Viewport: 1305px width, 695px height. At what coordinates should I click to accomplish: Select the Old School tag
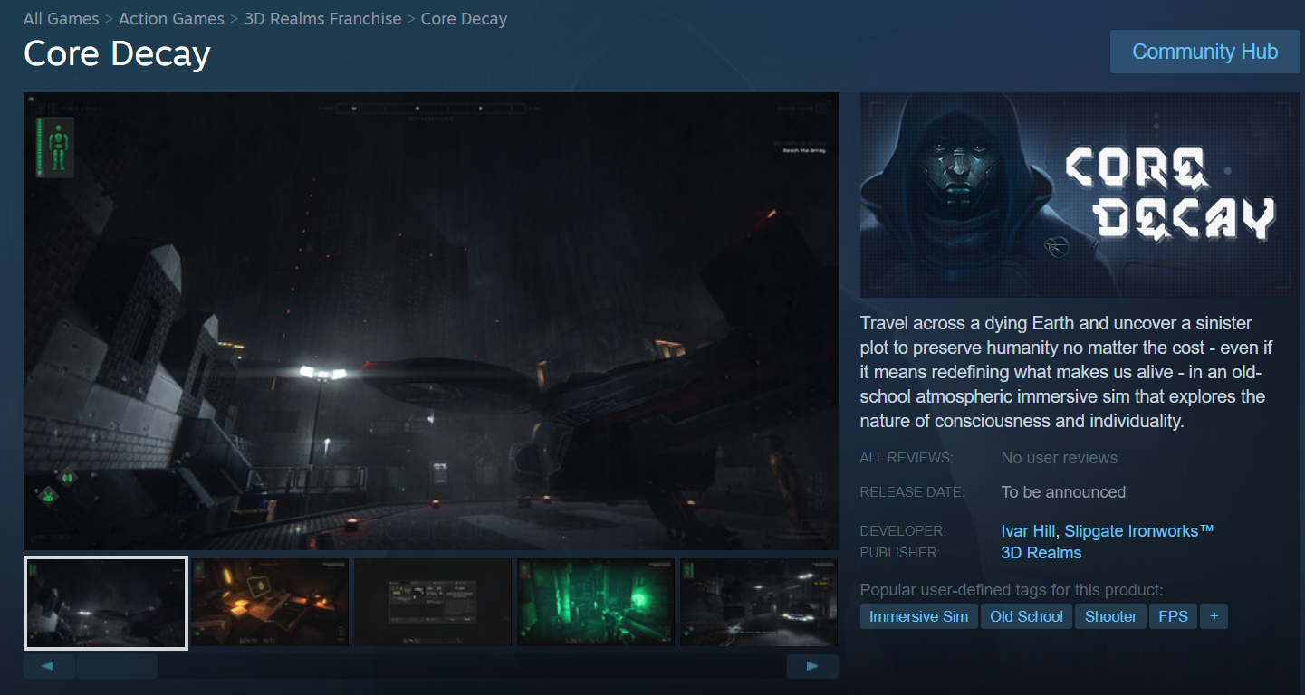coord(1027,617)
